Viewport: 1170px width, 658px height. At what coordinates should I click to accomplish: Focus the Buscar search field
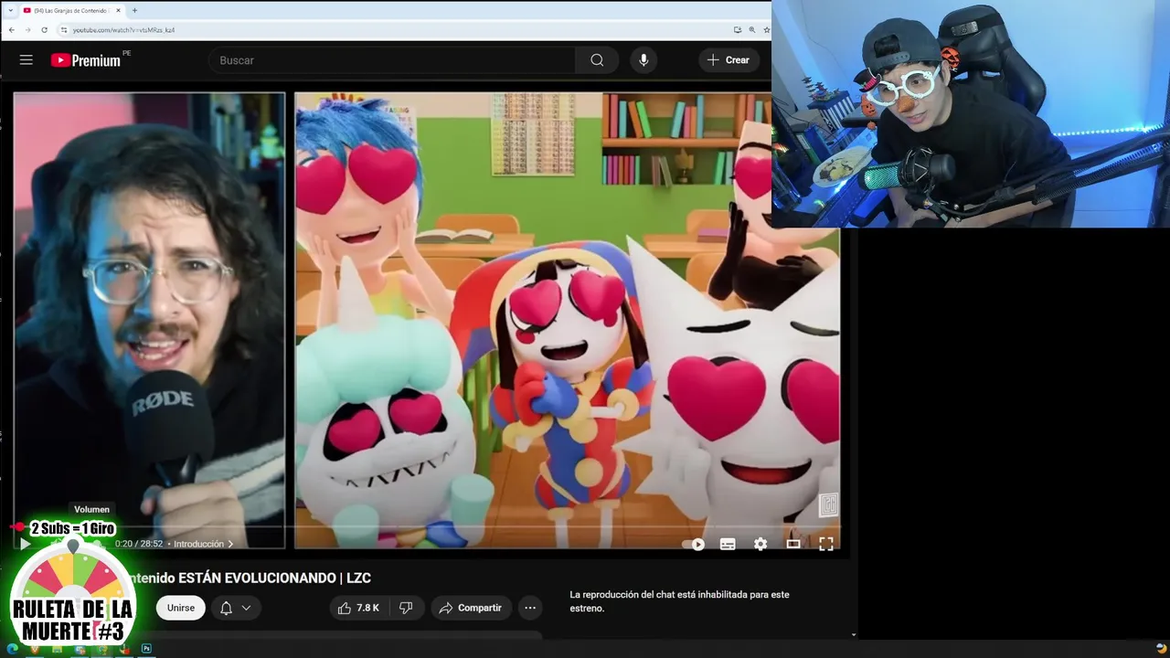393,60
